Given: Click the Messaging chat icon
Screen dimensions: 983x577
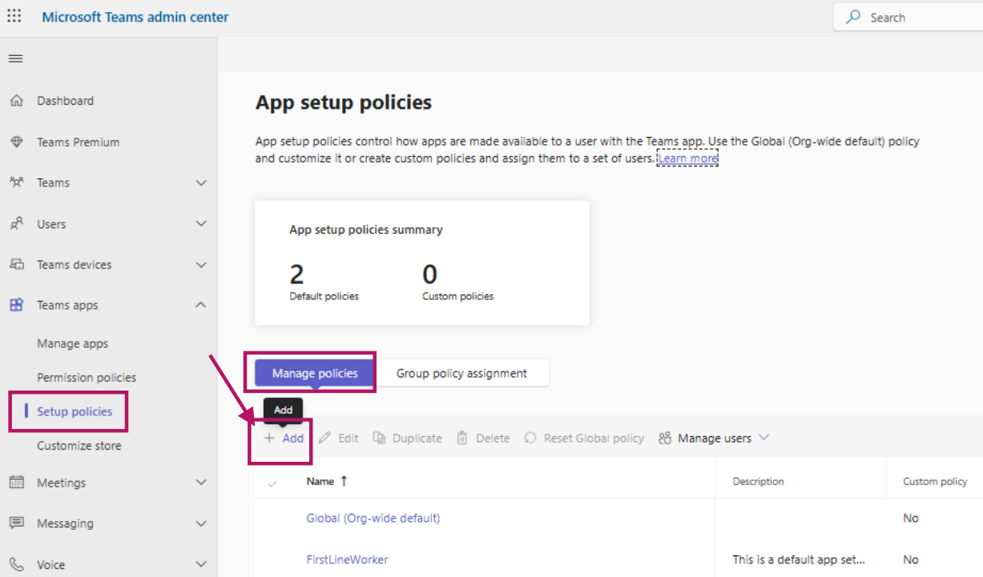Looking at the screenshot, I should tap(16, 523).
